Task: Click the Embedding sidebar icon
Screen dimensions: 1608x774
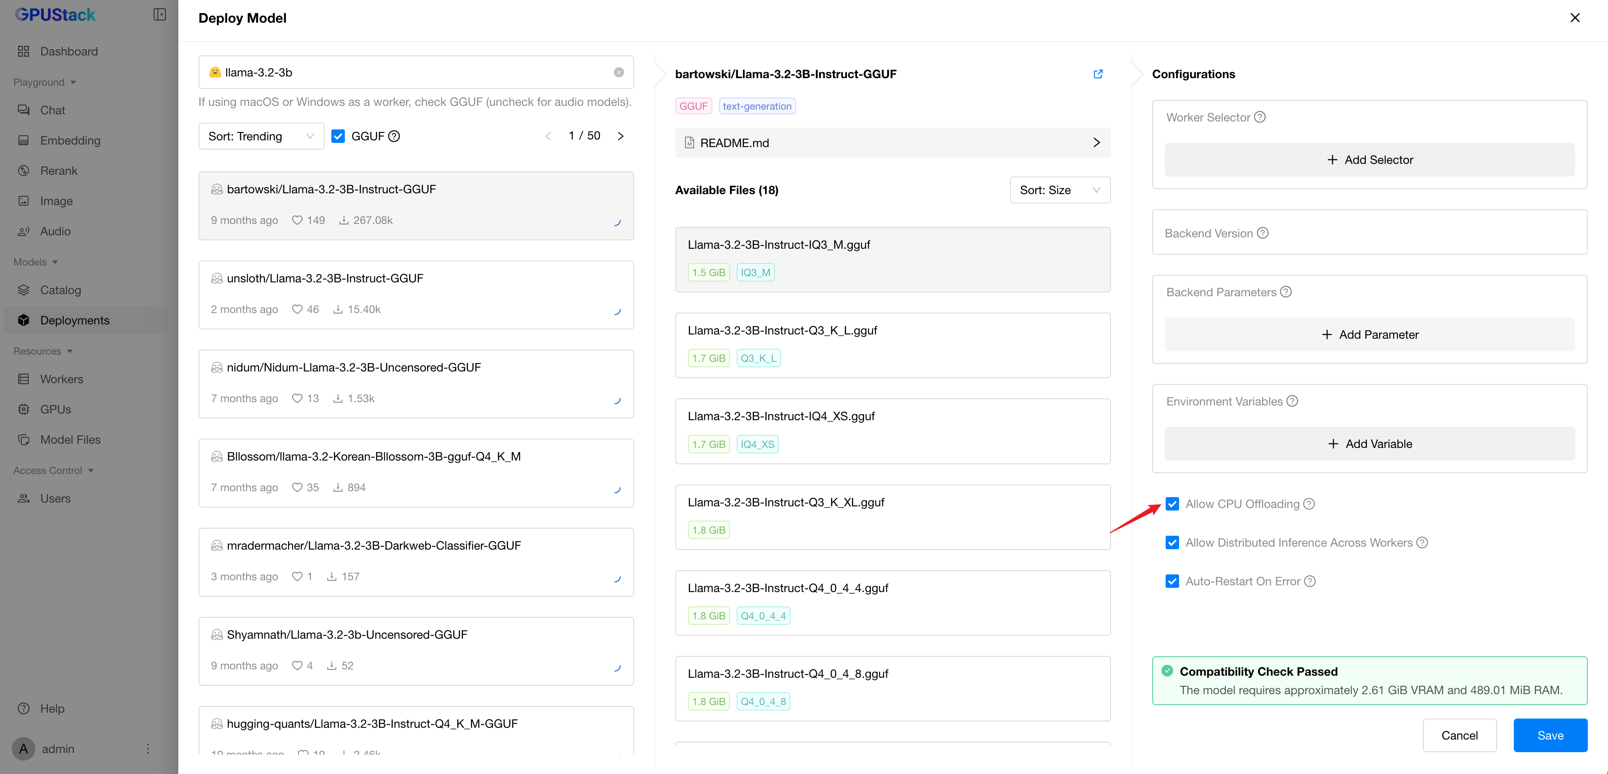Action: [24, 140]
